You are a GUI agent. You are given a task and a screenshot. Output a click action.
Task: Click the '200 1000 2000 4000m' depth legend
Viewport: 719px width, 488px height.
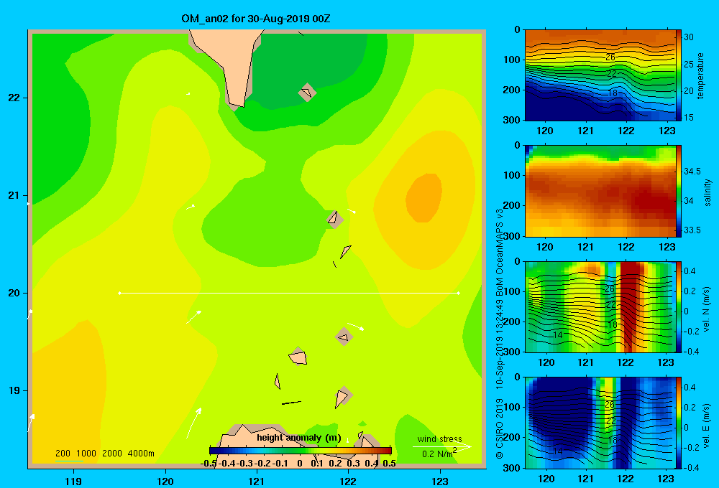tap(104, 454)
